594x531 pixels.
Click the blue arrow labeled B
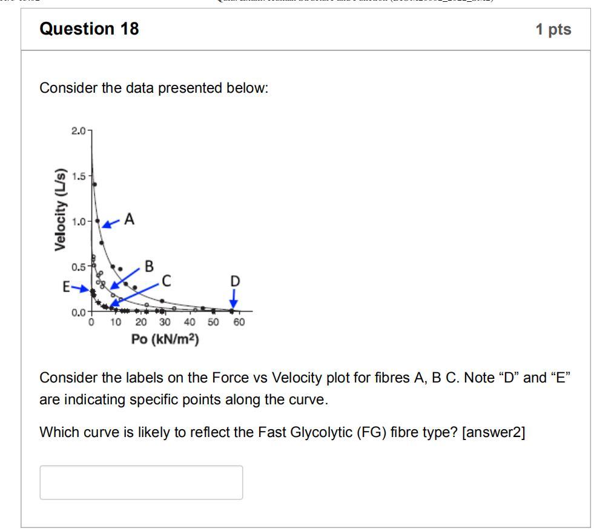125,278
